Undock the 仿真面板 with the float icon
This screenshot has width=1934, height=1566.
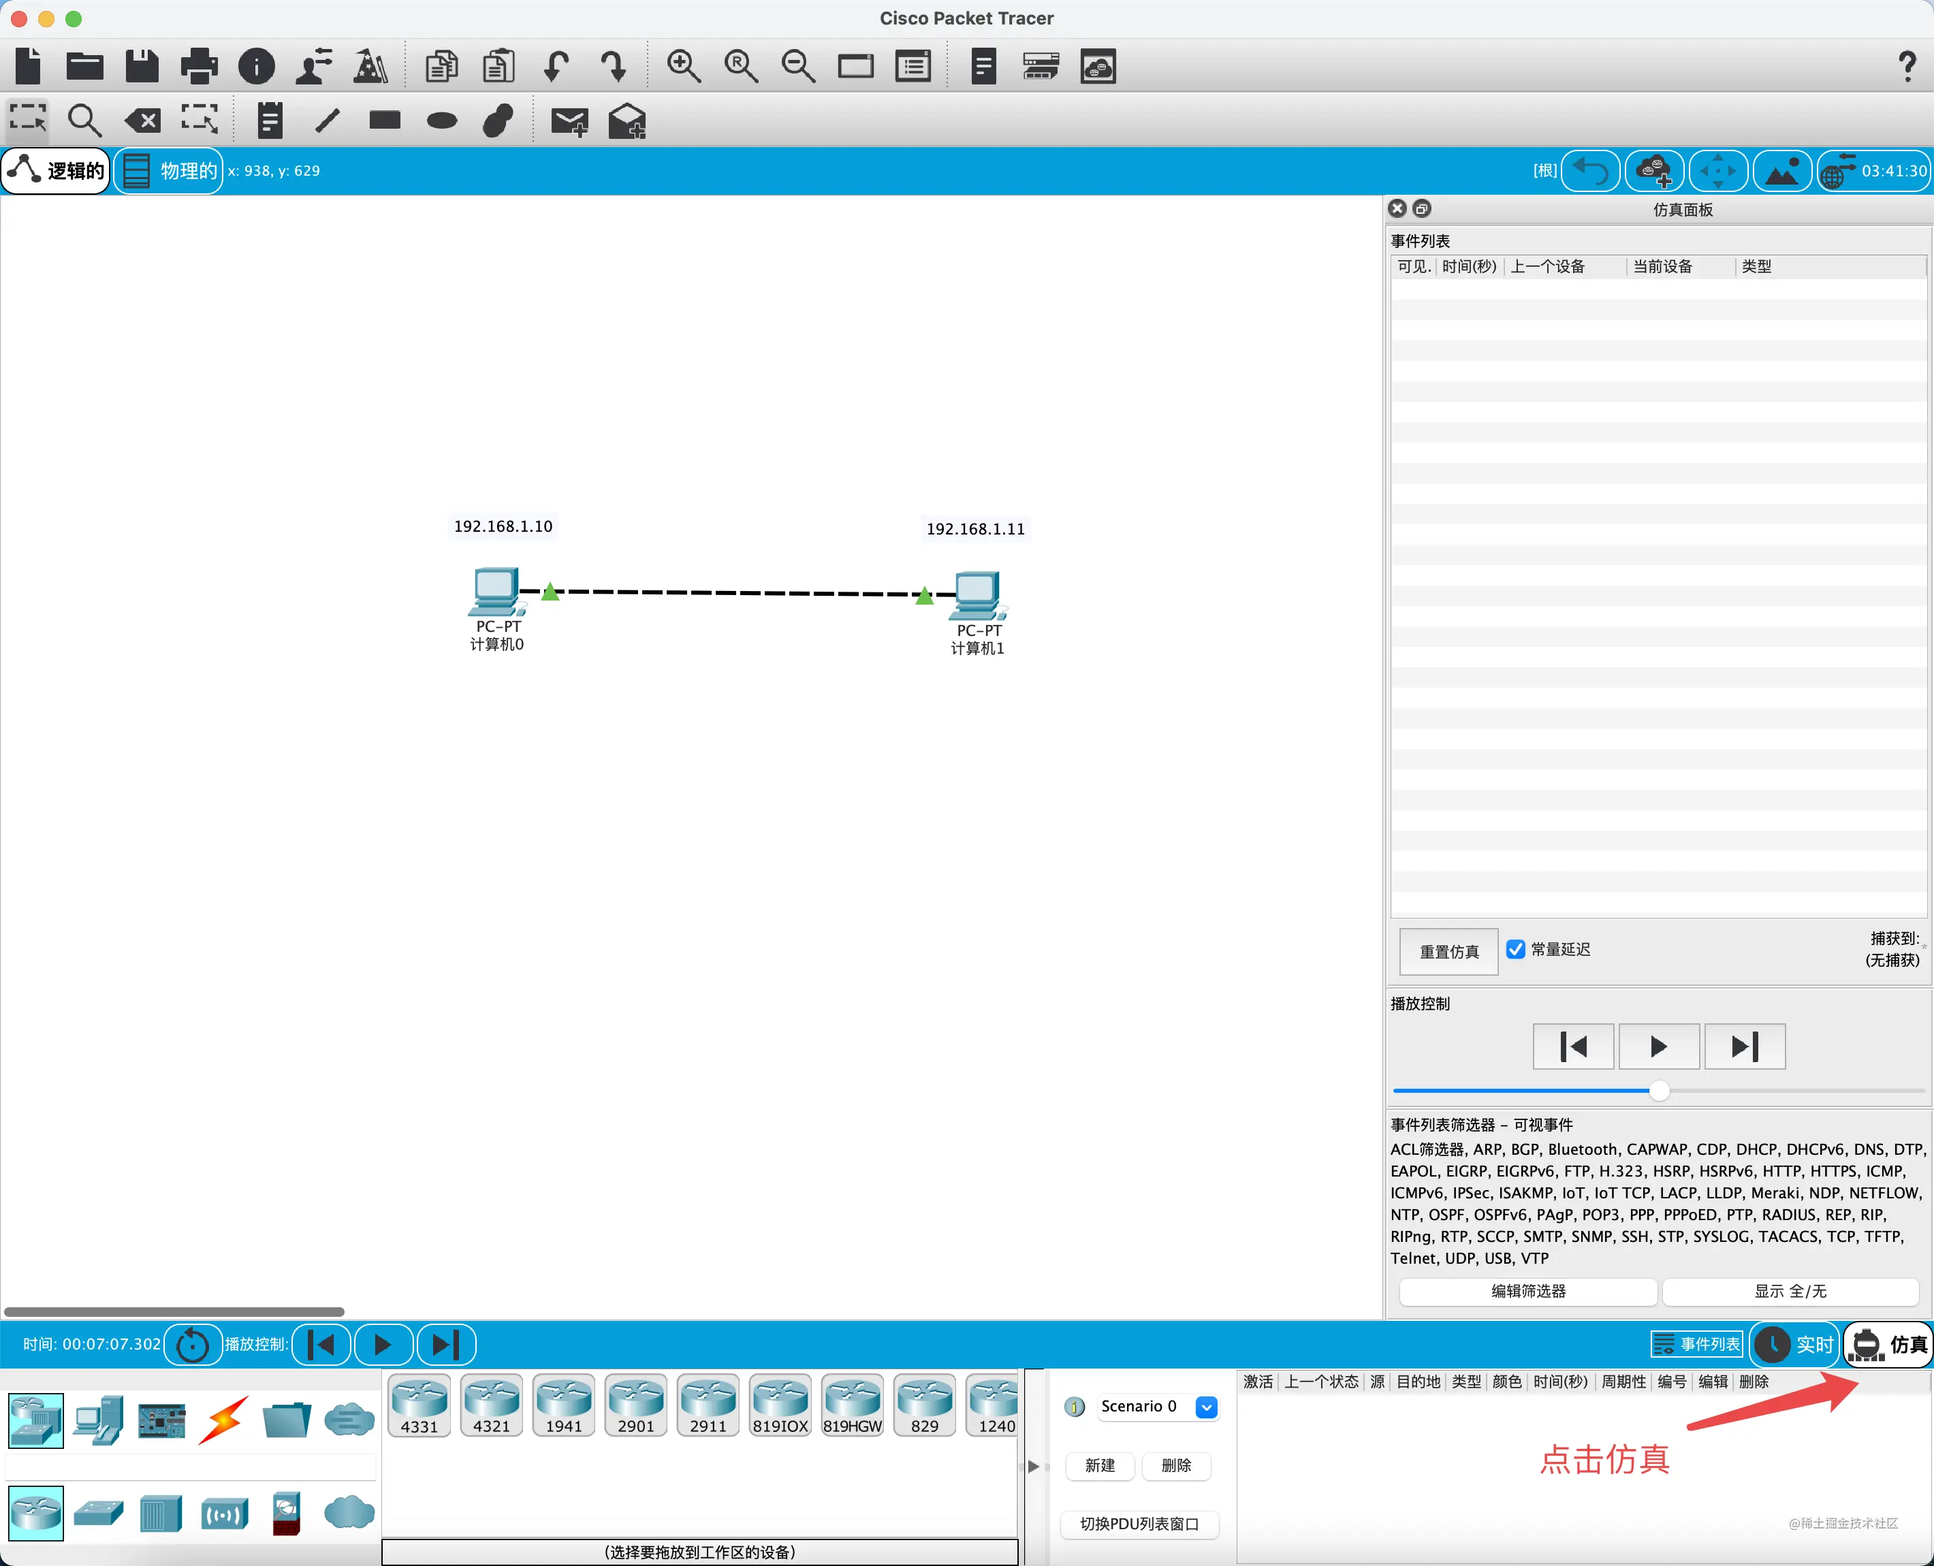(1422, 208)
